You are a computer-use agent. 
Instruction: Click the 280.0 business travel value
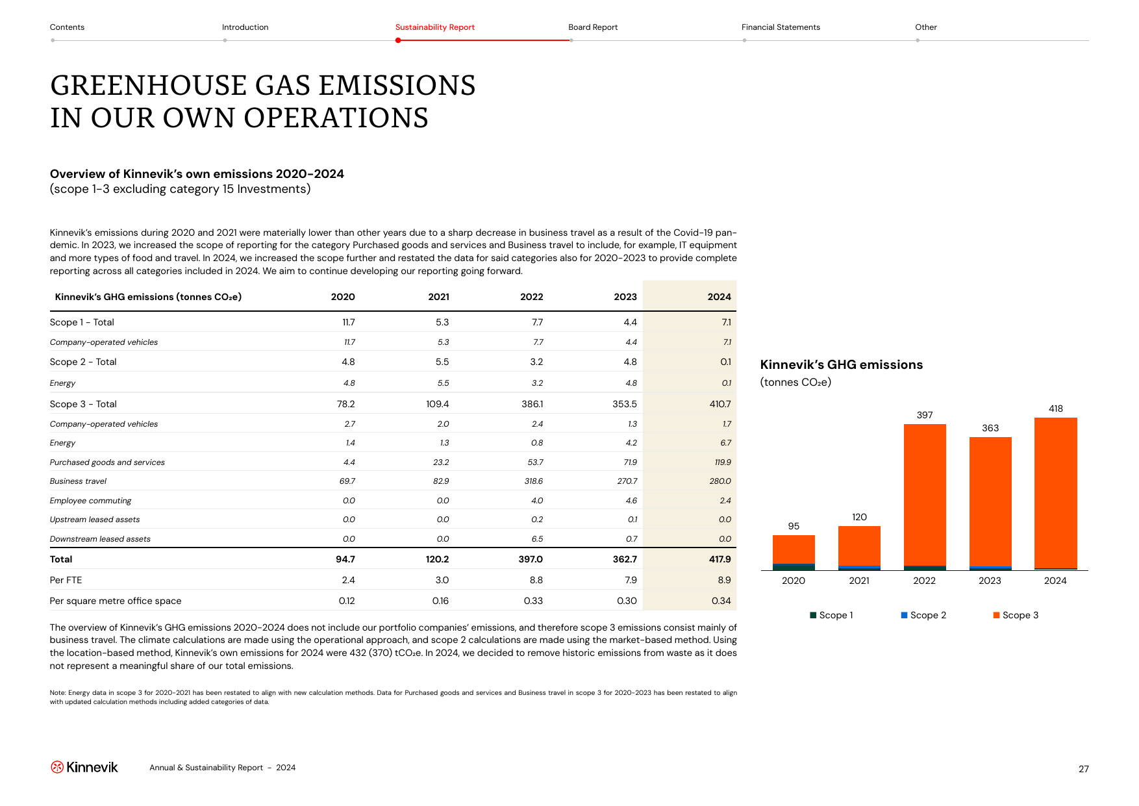tap(720, 481)
